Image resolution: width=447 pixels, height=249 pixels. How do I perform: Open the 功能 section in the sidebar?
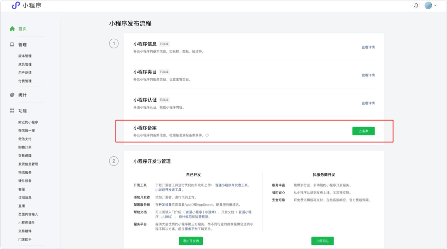click(x=22, y=111)
